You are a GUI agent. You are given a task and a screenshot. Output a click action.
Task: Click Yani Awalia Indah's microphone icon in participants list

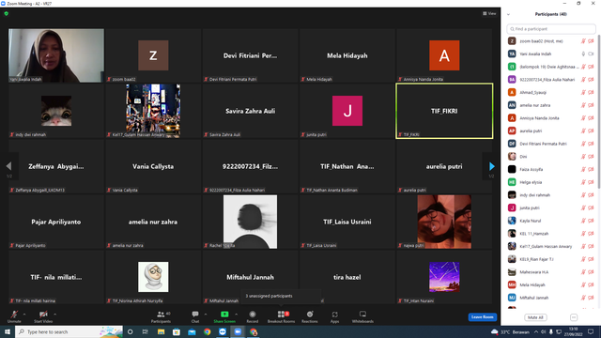(583, 54)
